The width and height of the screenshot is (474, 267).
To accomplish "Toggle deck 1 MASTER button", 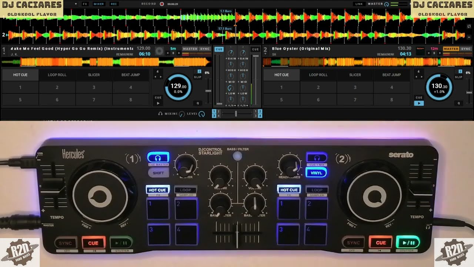I will click(190, 49).
